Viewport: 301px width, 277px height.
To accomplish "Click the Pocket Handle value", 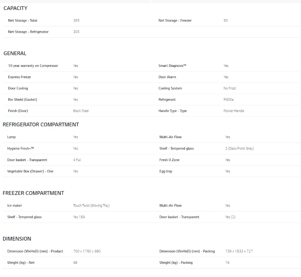I will click(234, 111).
